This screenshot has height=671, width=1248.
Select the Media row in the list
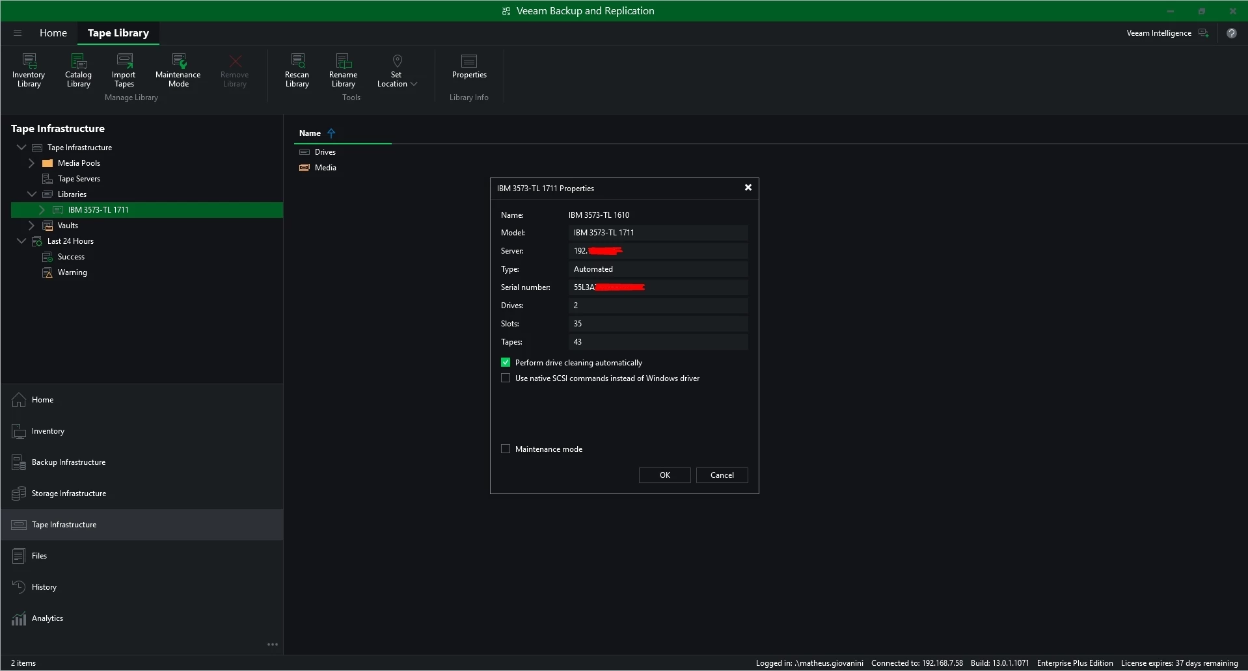click(325, 168)
